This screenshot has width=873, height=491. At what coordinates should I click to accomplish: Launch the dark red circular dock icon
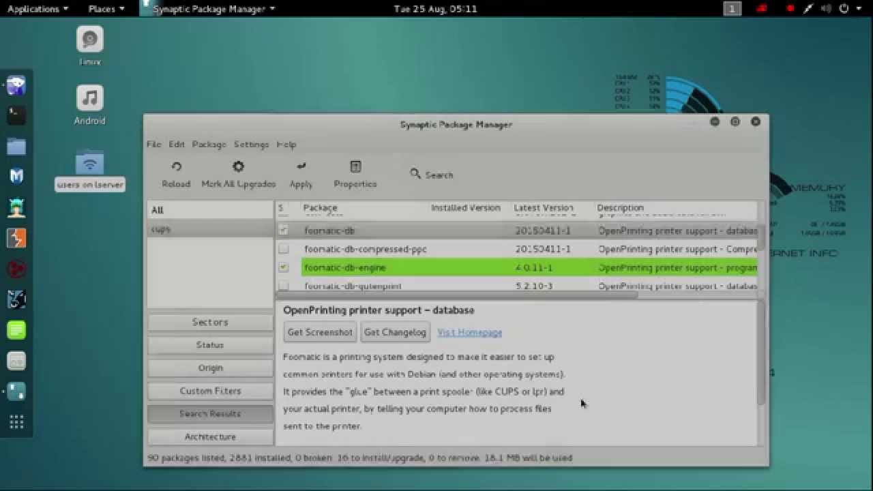click(x=16, y=269)
